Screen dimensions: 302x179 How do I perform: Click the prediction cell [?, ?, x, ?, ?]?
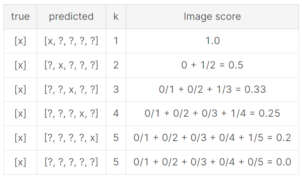click(x=71, y=89)
